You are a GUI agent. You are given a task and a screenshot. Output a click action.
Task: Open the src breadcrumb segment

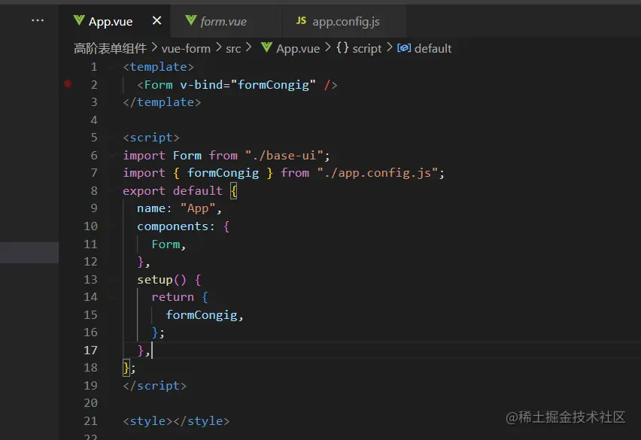click(x=233, y=49)
